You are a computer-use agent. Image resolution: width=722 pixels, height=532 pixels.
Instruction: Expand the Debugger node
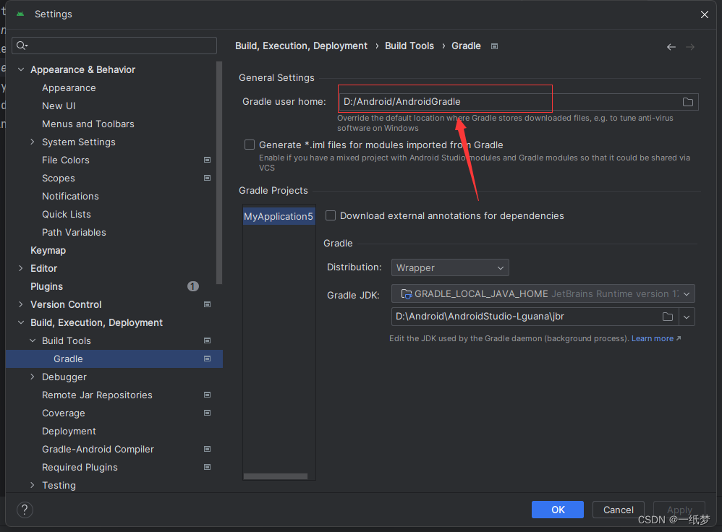33,377
